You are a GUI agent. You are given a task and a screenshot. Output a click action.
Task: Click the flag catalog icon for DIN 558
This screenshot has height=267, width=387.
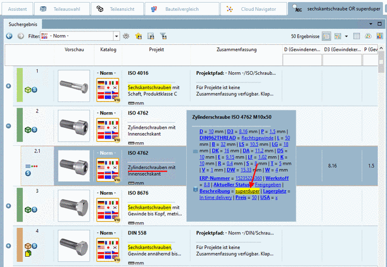coord(108,249)
